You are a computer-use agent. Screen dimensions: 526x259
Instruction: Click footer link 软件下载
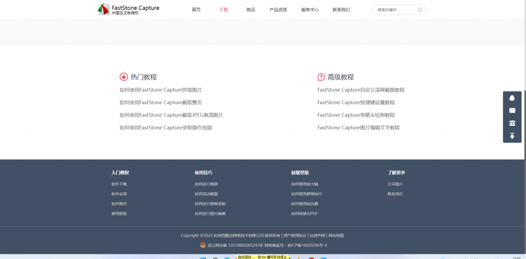(119, 184)
